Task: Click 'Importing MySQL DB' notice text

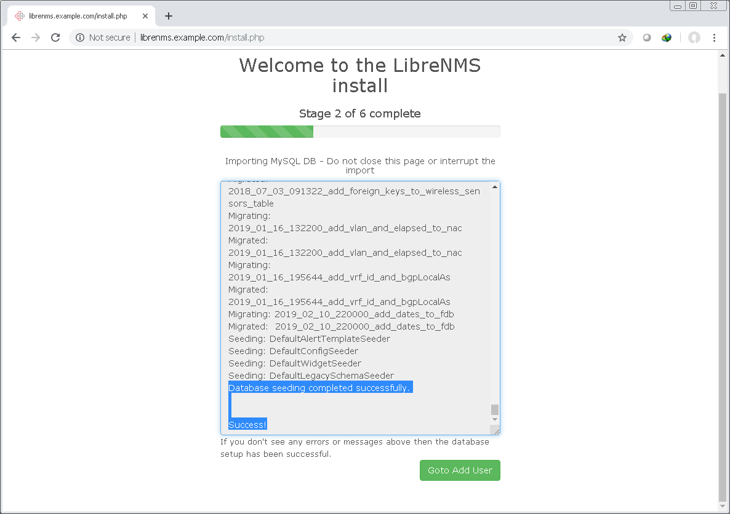Action: tap(360, 165)
